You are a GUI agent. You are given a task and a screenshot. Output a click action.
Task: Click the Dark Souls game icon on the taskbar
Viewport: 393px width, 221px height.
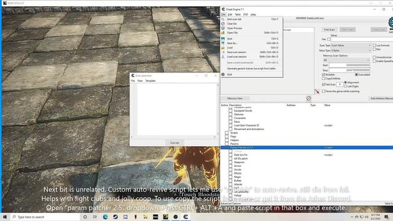pyautogui.click(x=165, y=217)
